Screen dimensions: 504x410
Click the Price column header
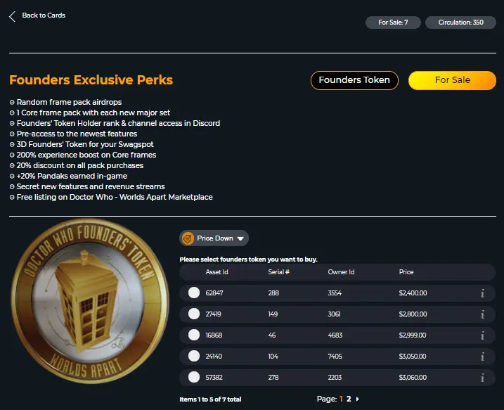(x=406, y=272)
